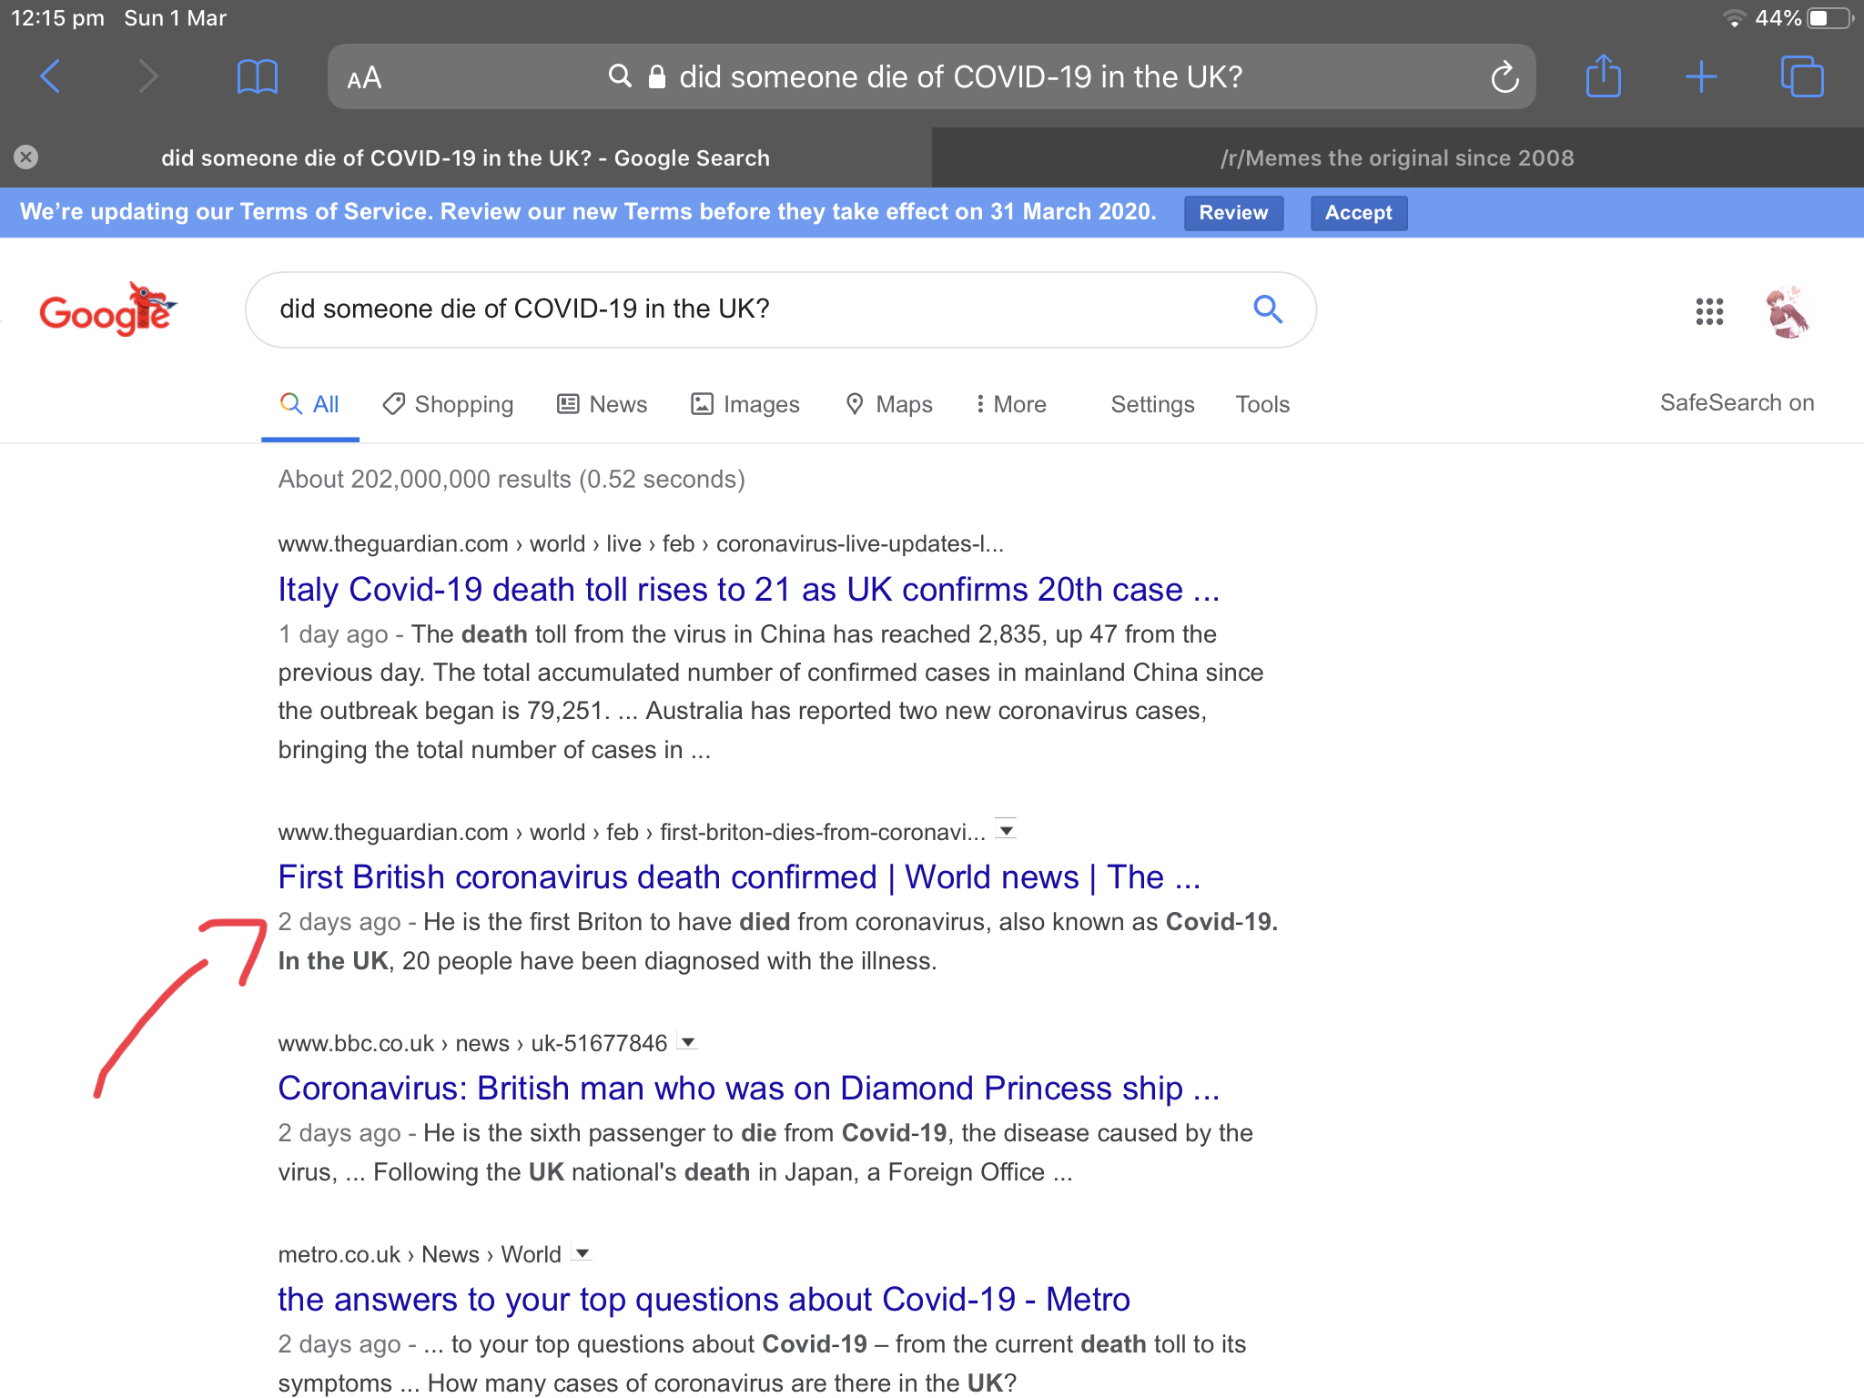This screenshot has width=1864, height=1398.
Task: Click the Accept terms button
Action: click(x=1358, y=212)
